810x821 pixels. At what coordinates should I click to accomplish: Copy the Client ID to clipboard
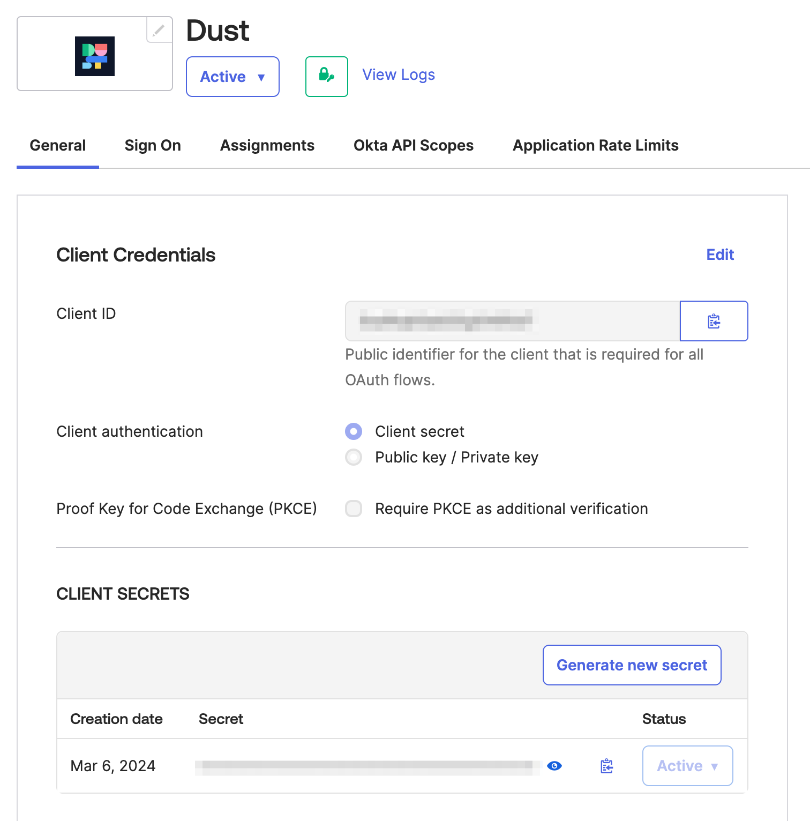tap(714, 321)
